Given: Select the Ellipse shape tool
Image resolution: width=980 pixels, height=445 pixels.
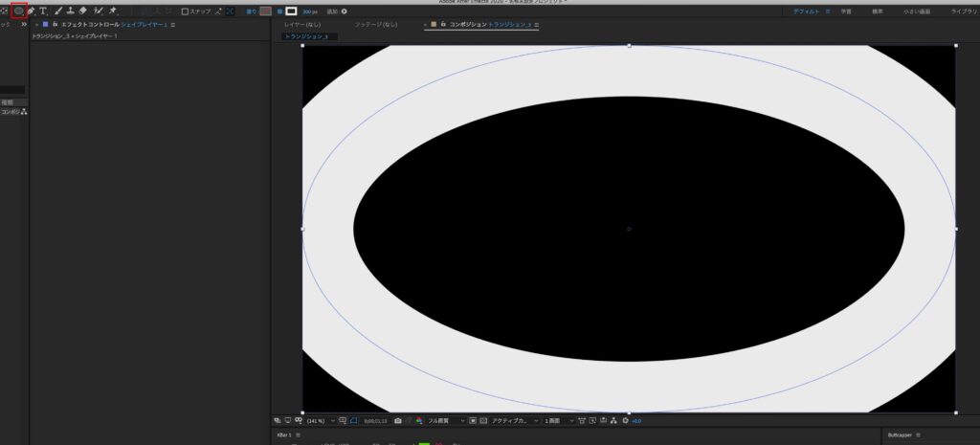Looking at the screenshot, I should [19, 11].
